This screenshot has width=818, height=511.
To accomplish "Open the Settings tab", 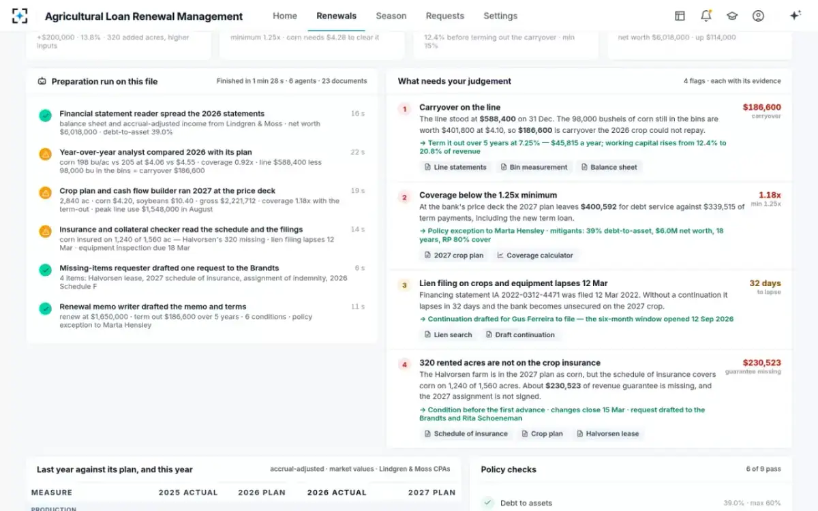I will click(x=500, y=16).
